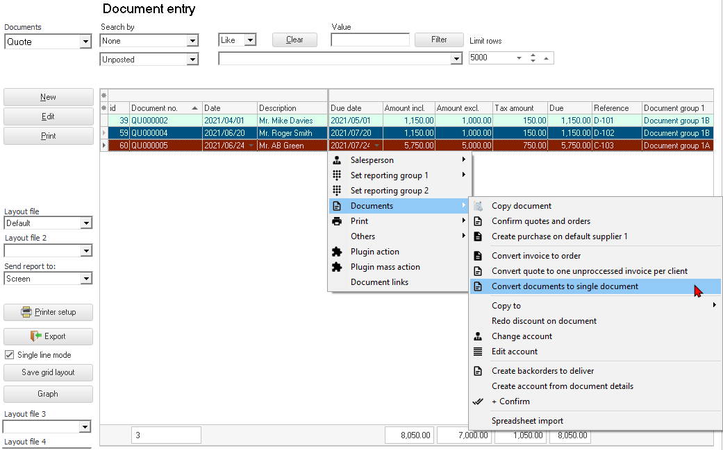The width and height of the screenshot is (723, 450).
Task: Open the Send report to Screen dropdown
Action: [x=86, y=279]
